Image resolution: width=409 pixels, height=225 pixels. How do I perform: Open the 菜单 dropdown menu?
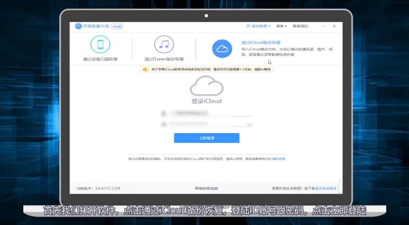pos(281,26)
